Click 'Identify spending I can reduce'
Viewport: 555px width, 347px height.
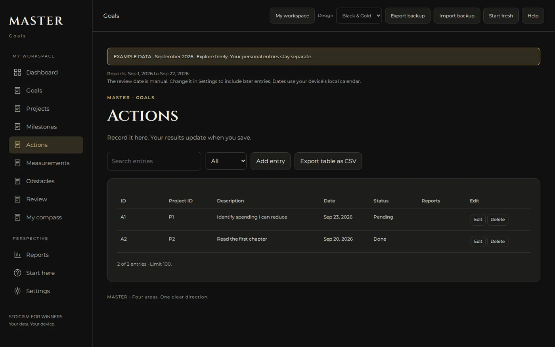pyautogui.click(x=252, y=217)
